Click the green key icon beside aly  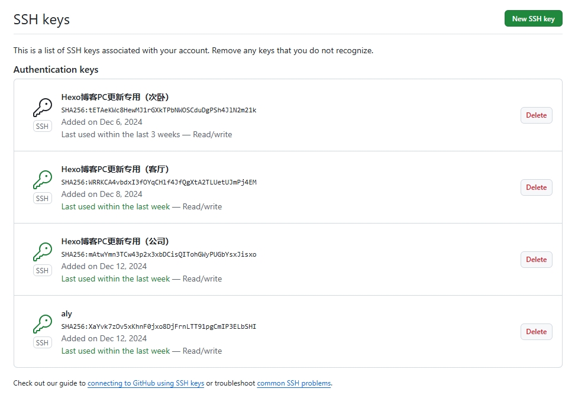pyautogui.click(x=42, y=324)
